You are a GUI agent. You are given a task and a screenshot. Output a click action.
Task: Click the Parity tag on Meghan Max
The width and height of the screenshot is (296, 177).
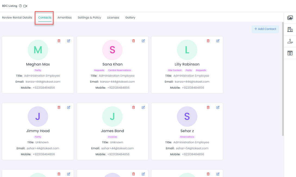coord(38,70)
